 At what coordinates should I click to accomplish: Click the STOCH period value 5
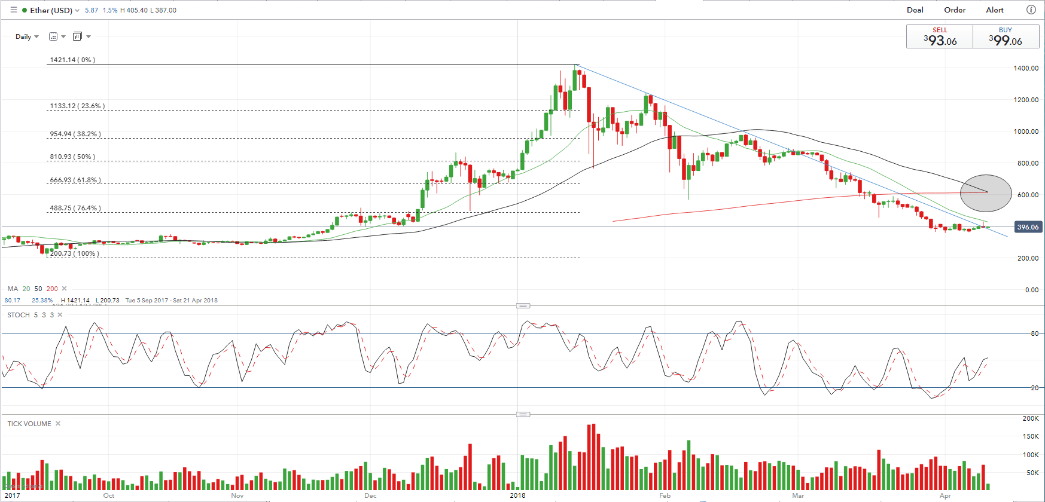pos(36,315)
